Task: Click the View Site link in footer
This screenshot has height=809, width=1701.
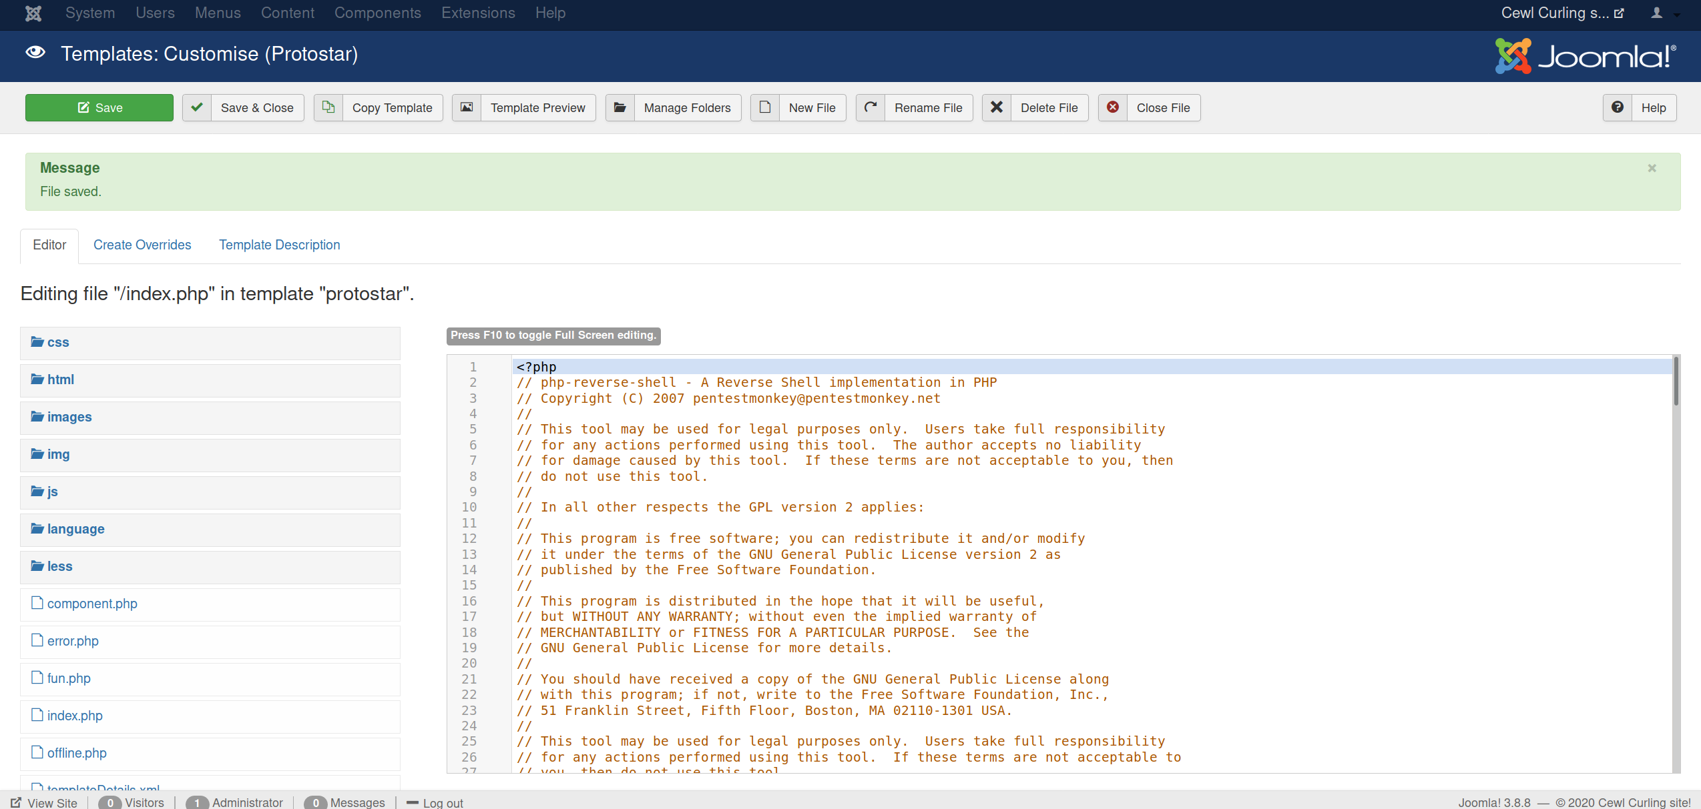Action: point(45,802)
